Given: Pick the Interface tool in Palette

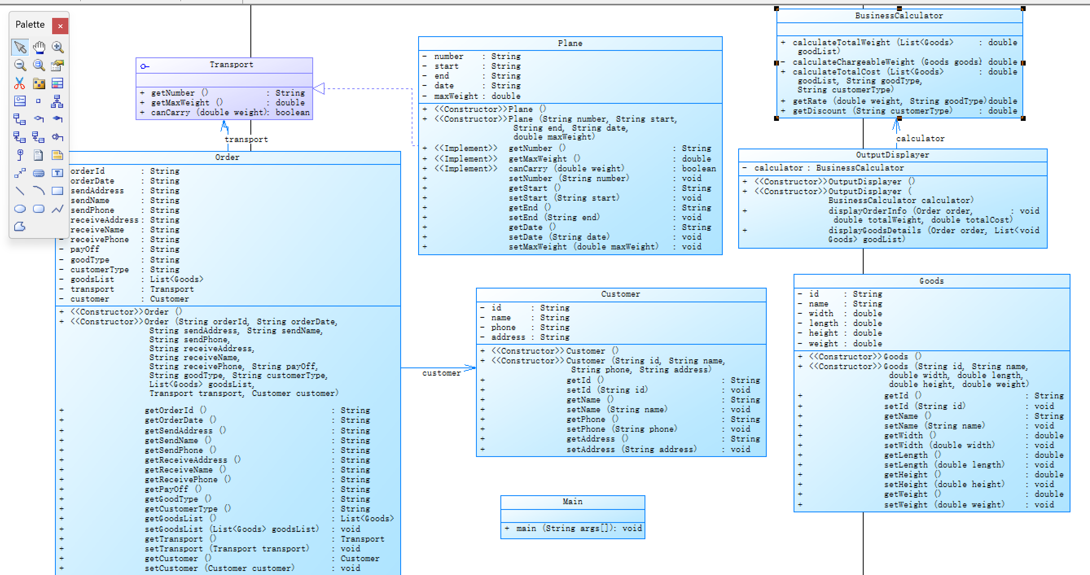Looking at the screenshot, I should 20,101.
